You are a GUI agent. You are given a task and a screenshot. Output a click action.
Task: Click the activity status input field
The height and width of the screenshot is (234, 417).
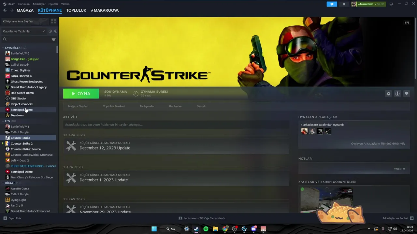[176, 124]
